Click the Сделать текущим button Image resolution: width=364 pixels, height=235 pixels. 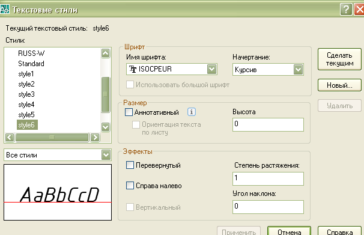tap(339, 60)
